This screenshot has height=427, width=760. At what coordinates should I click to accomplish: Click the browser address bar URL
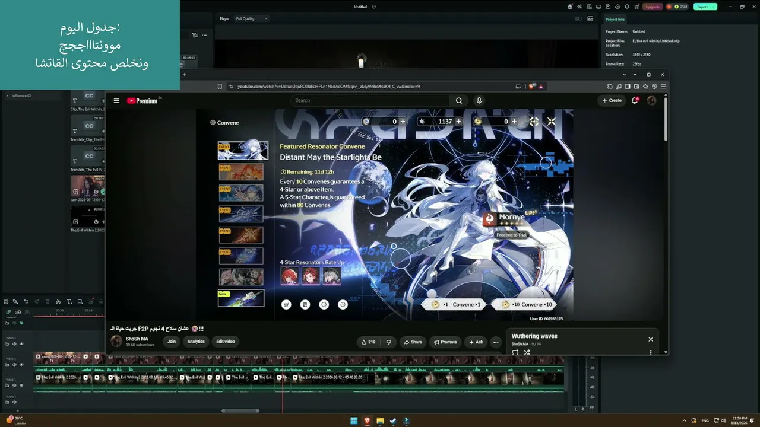tap(328, 87)
